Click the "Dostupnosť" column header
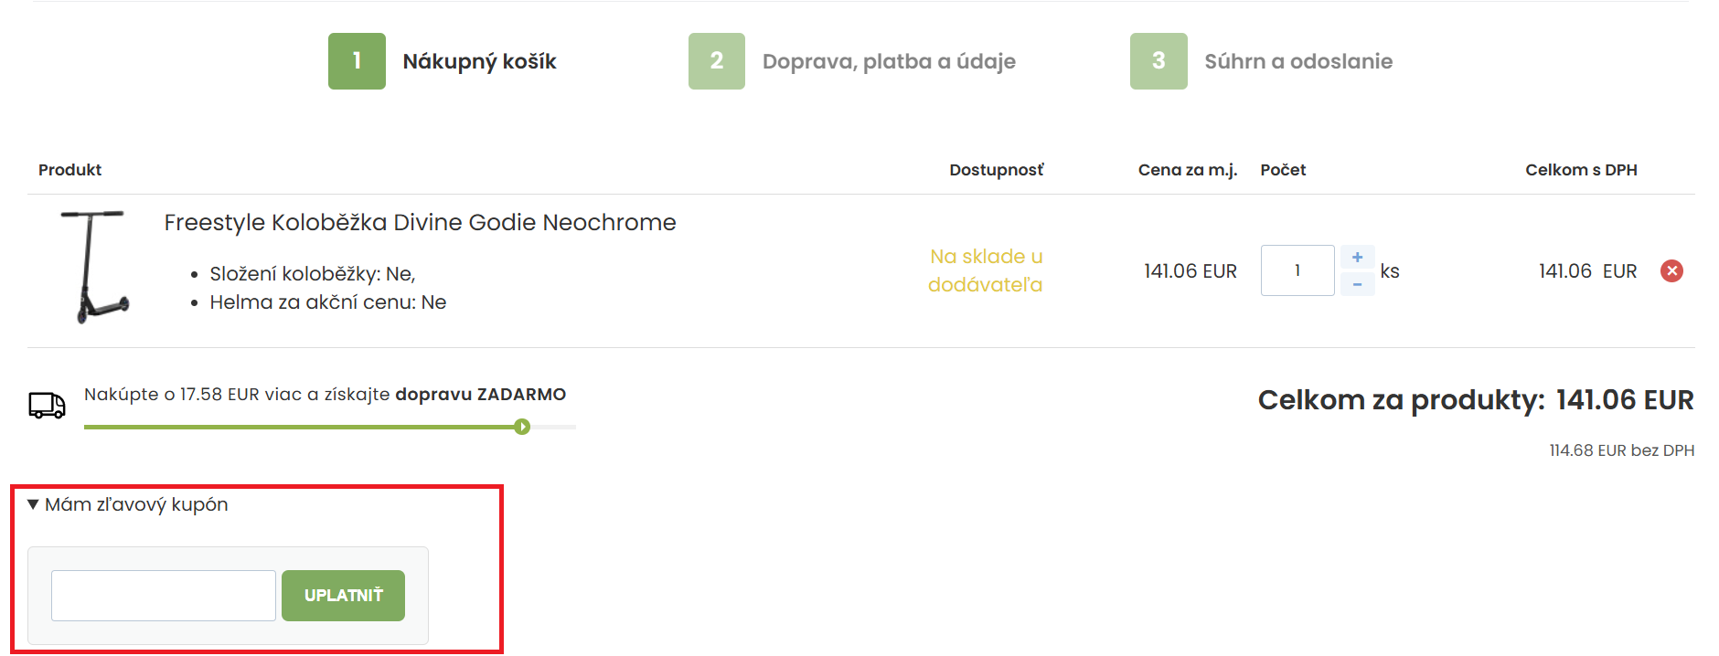Screen dimensions: 1719x656 pyautogui.click(x=996, y=170)
